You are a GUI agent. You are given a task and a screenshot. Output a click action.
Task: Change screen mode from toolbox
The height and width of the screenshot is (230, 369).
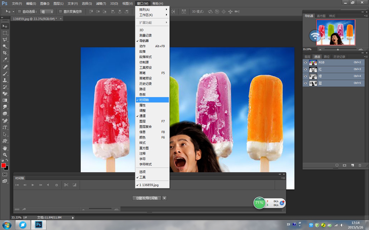click(5, 181)
